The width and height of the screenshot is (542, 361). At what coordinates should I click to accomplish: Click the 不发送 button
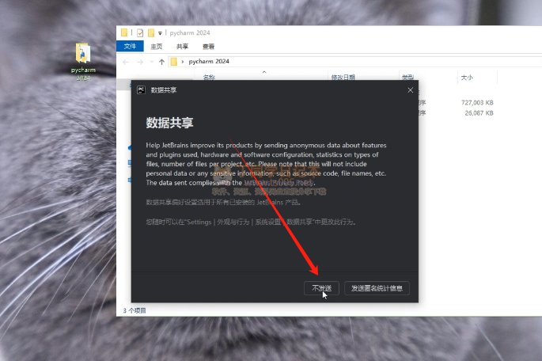321,288
